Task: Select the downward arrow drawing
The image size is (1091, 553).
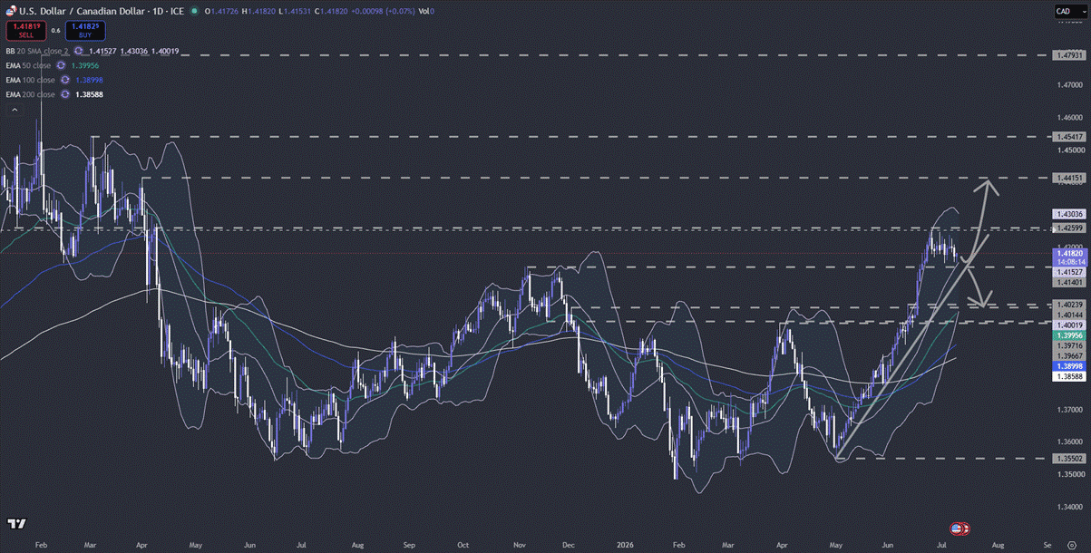Action: (978, 283)
